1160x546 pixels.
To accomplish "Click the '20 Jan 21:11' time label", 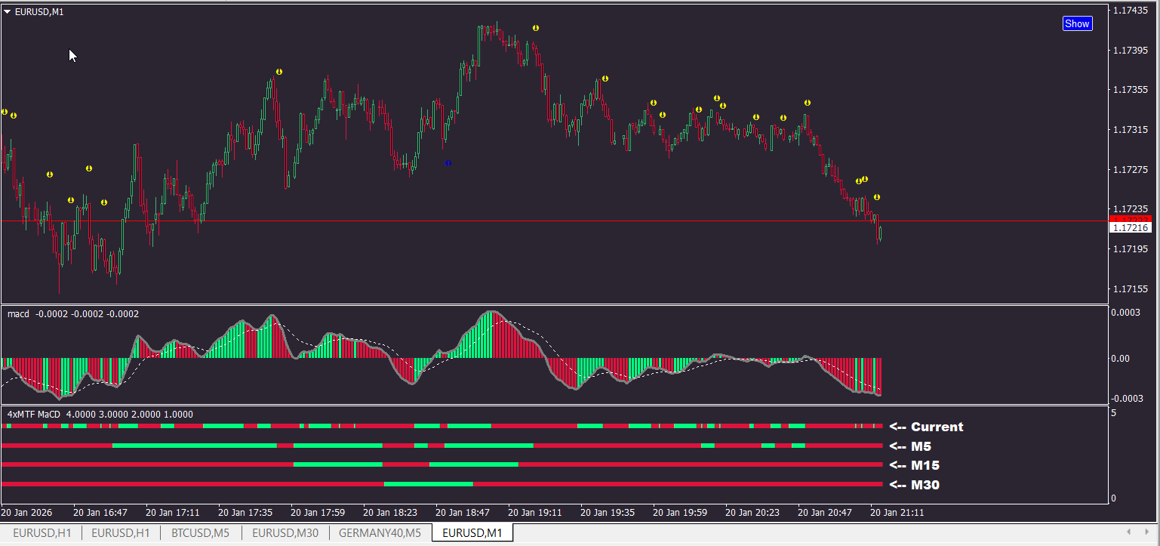I will pos(897,512).
